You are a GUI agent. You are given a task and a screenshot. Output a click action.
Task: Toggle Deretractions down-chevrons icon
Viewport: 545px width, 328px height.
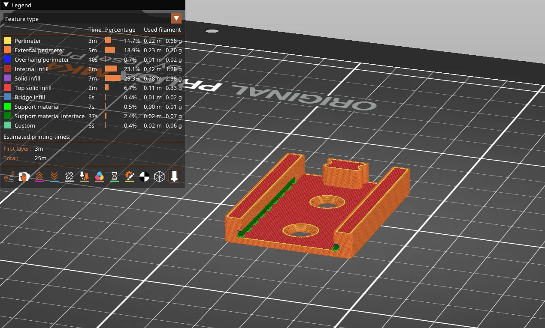tap(54, 176)
